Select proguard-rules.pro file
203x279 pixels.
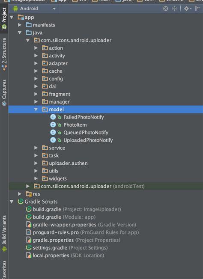(86, 232)
